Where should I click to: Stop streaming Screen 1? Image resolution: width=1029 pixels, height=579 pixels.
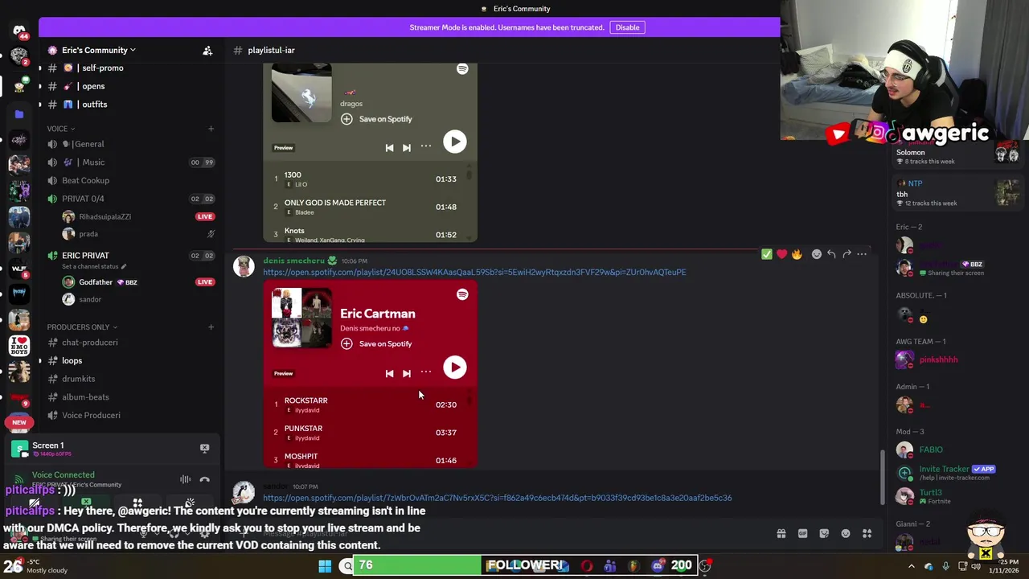point(204,449)
